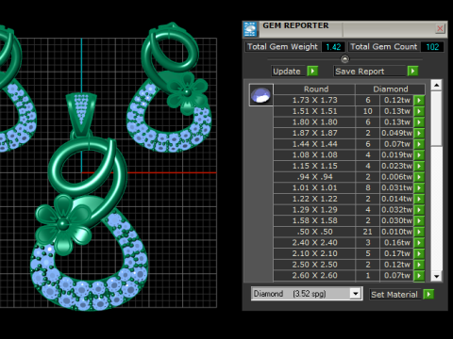
Task: Click the gem list scrollbar thumb
Action: pyautogui.click(x=436, y=119)
